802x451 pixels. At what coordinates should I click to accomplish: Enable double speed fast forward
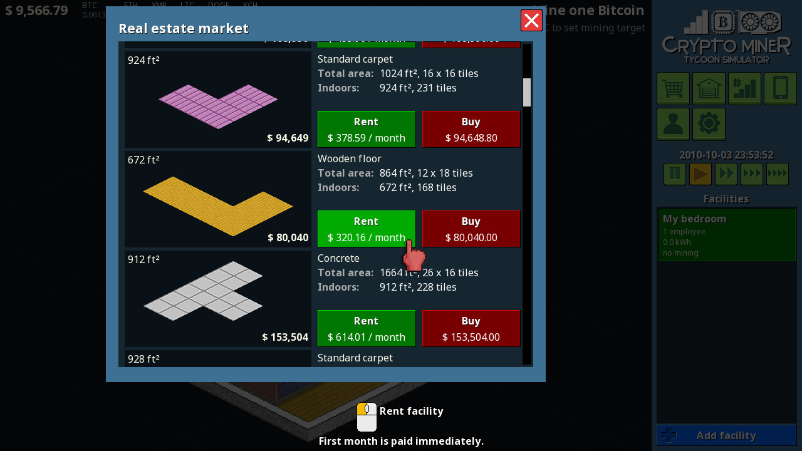pos(726,174)
